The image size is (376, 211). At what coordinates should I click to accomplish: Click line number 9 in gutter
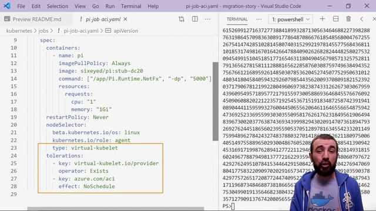[x=15, y=40]
